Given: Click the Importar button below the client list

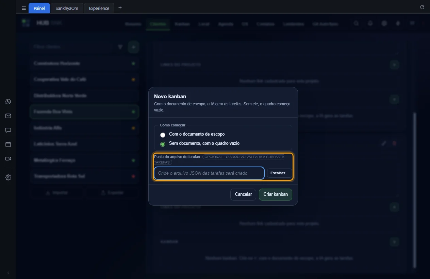Looking at the screenshot, I should click(x=57, y=193).
